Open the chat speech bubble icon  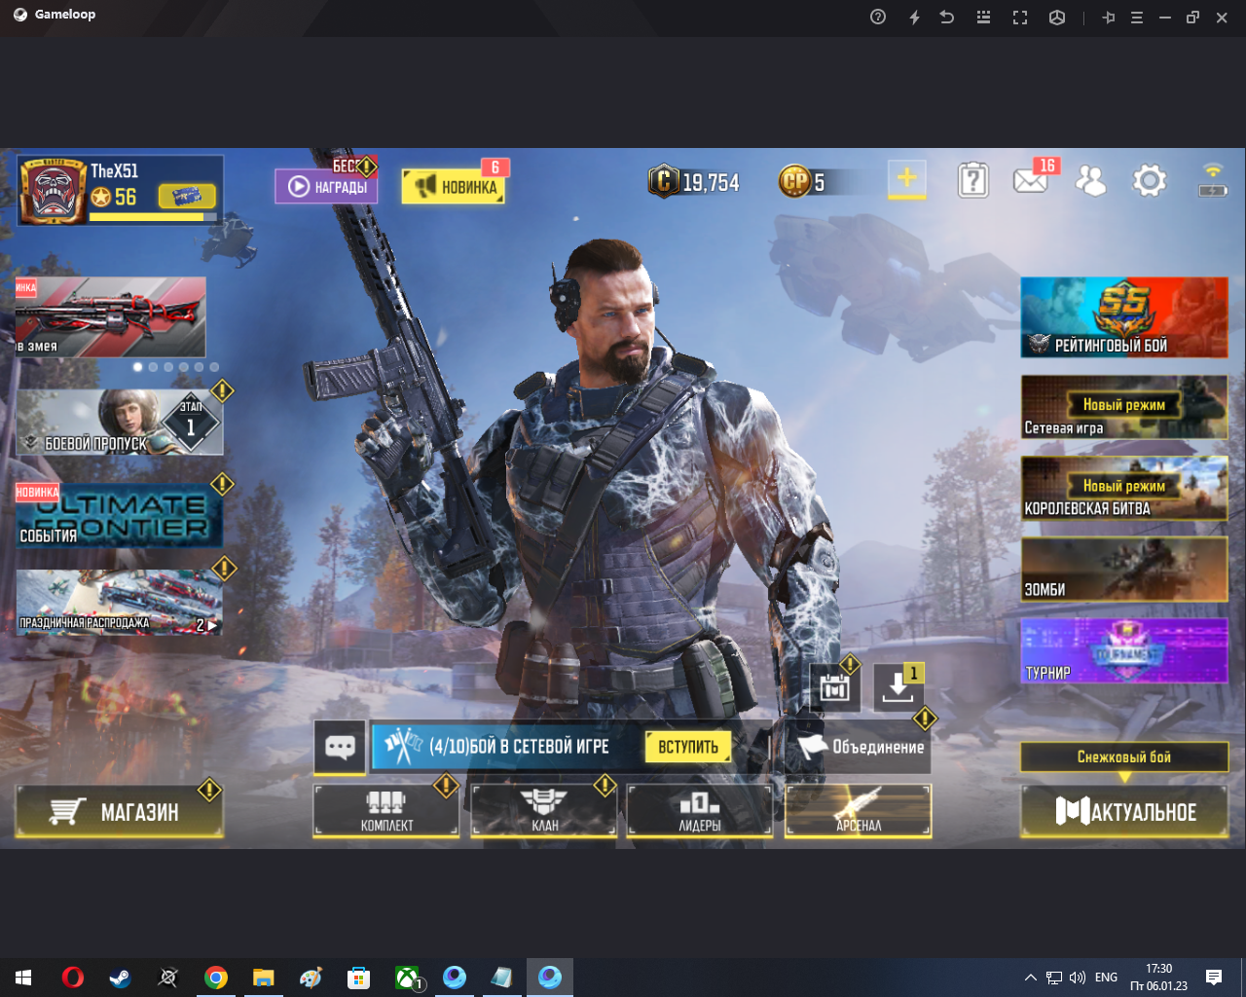point(340,747)
